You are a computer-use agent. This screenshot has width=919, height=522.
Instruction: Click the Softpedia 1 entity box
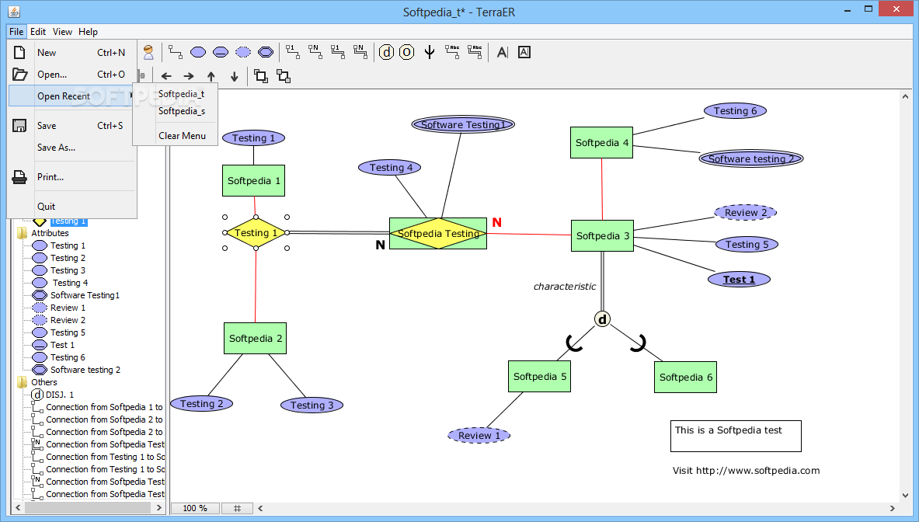coord(254,180)
